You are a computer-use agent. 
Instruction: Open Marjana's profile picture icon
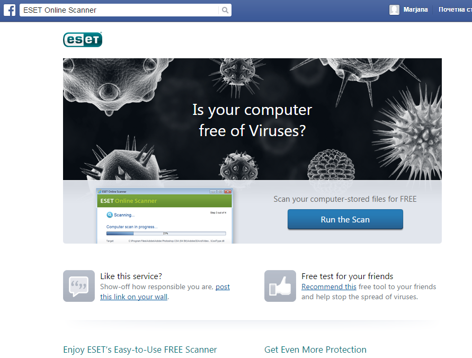[x=394, y=10]
